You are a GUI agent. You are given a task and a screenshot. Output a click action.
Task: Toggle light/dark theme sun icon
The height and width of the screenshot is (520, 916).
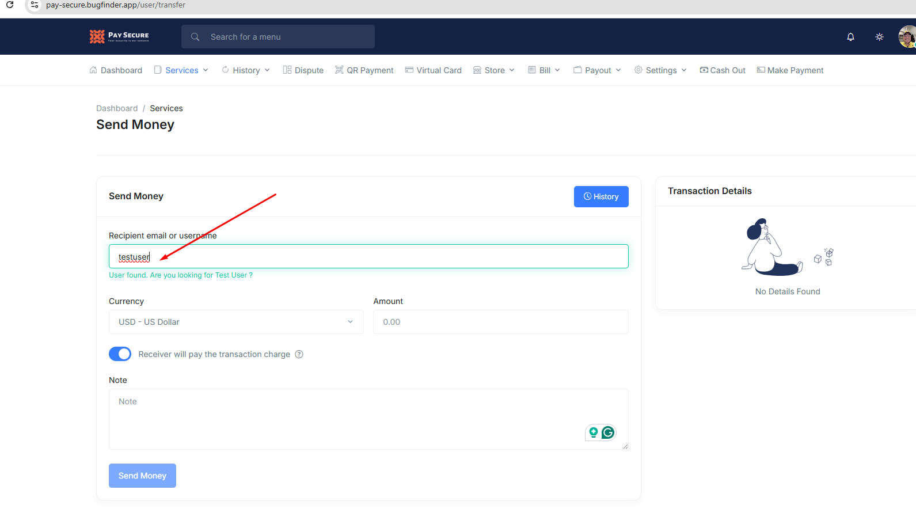click(879, 37)
